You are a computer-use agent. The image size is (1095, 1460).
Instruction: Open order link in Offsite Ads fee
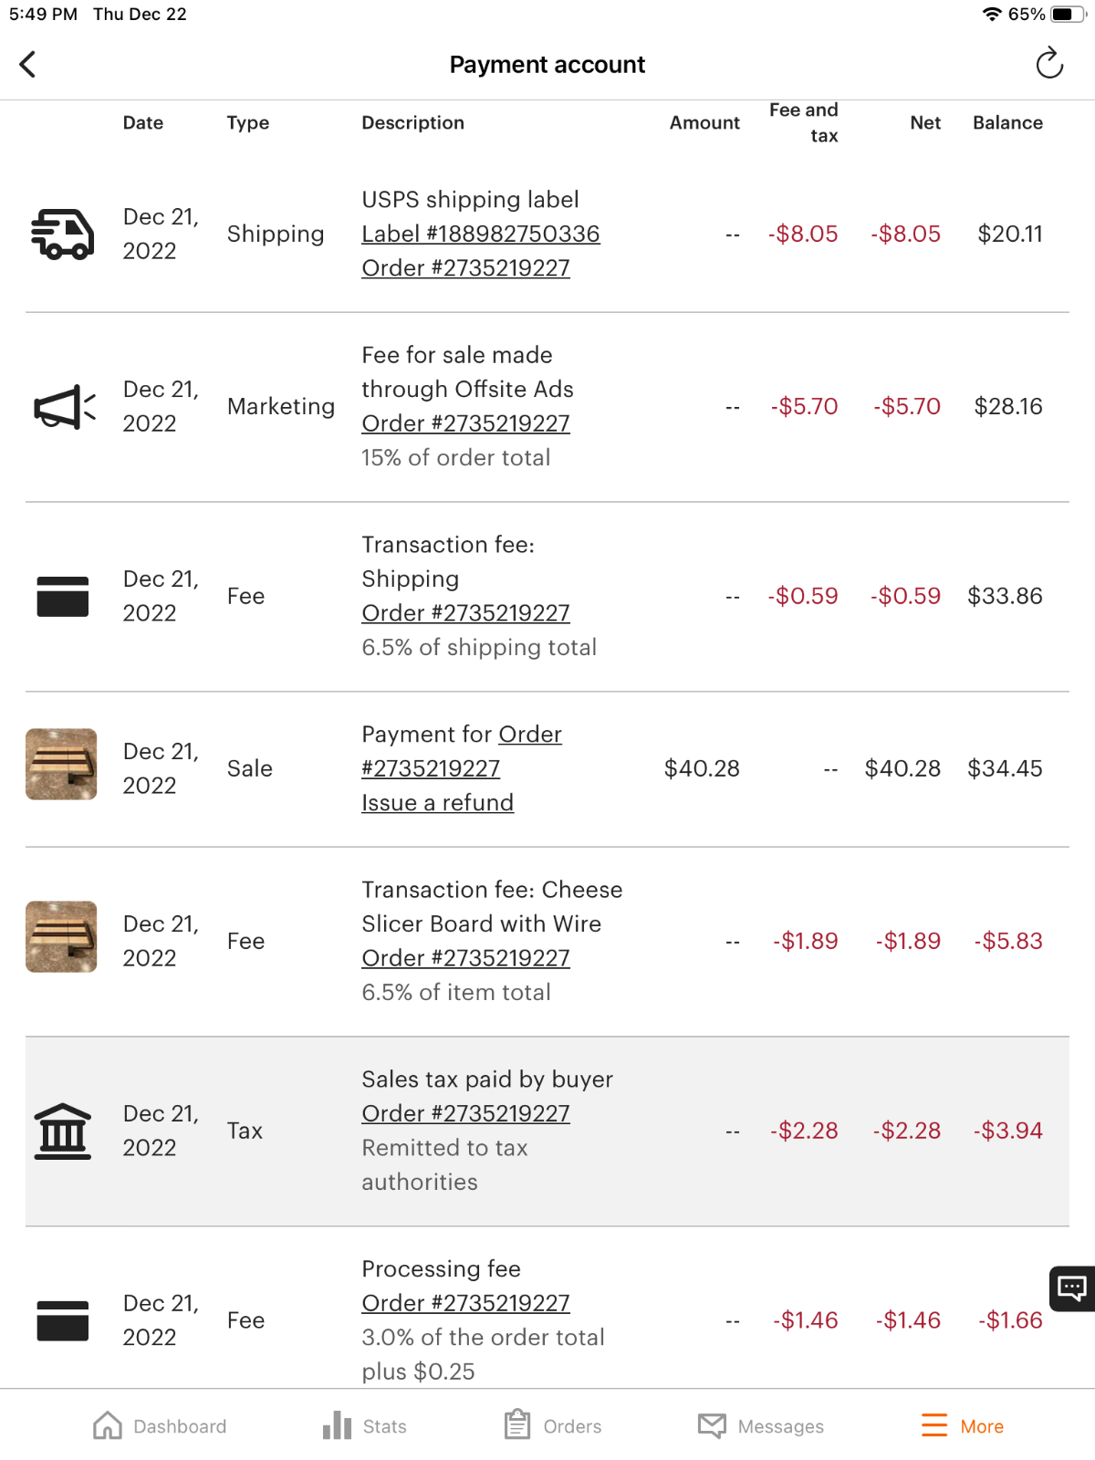[465, 423]
